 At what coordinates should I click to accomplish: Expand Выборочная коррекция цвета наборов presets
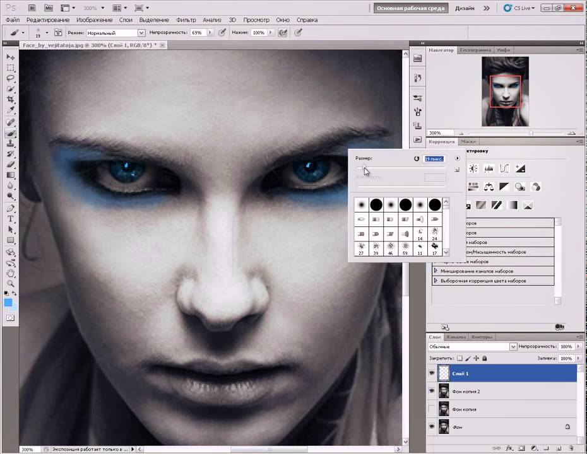coord(436,281)
